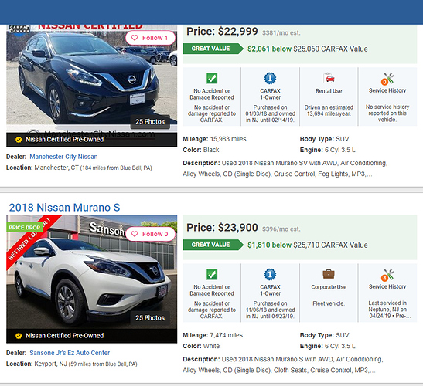Screen dimensions: 423x386
Task: Follow the black Nissan Murano SV
Action: click(x=150, y=38)
